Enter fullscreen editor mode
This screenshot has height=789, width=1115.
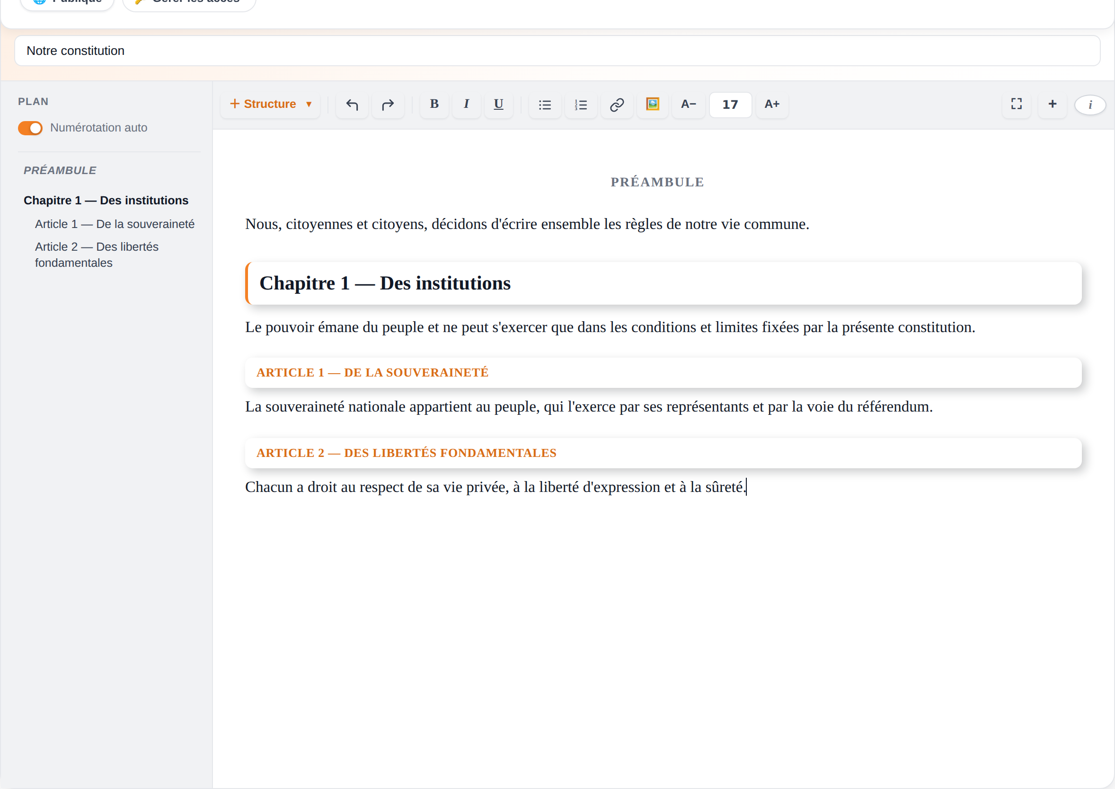(1017, 105)
